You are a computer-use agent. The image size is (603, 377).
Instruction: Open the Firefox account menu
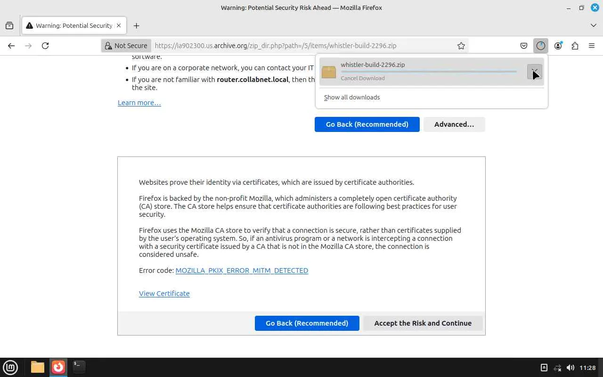[558, 46]
